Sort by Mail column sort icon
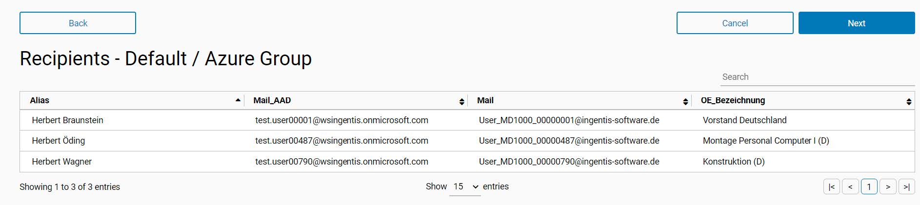 [x=685, y=101]
